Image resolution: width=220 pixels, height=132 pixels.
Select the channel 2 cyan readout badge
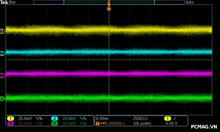point(54,119)
